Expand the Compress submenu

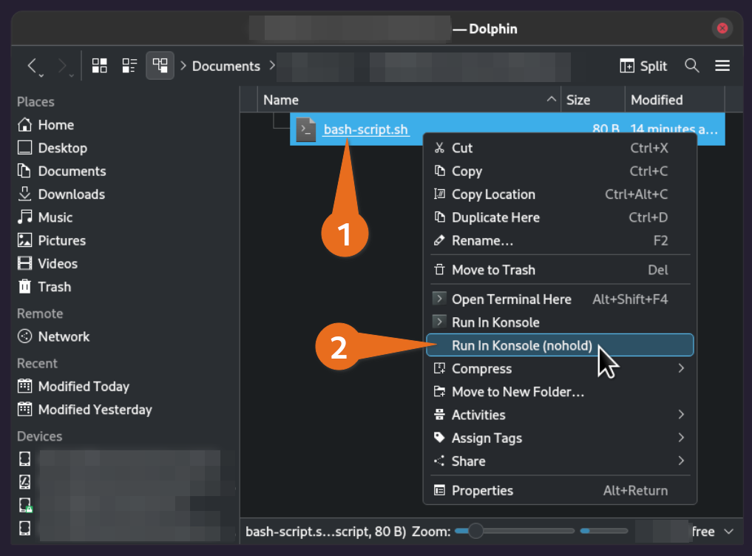coord(559,368)
